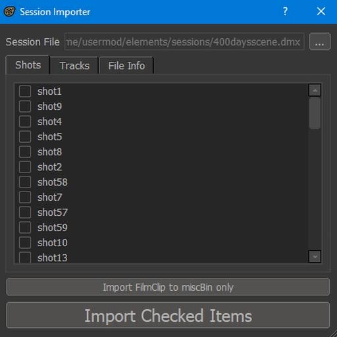Open file browser with the ellipsis button

(x=319, y=41)
